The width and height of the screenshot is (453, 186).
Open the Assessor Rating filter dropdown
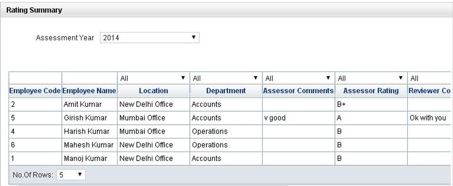[x=371, y=78]
